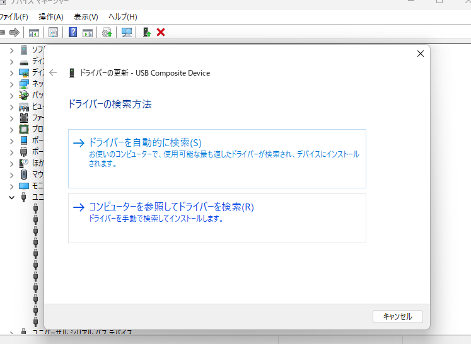Open the ヘルプ(H) menu
This screenshot has width=471, height=344.
[122, 17]
